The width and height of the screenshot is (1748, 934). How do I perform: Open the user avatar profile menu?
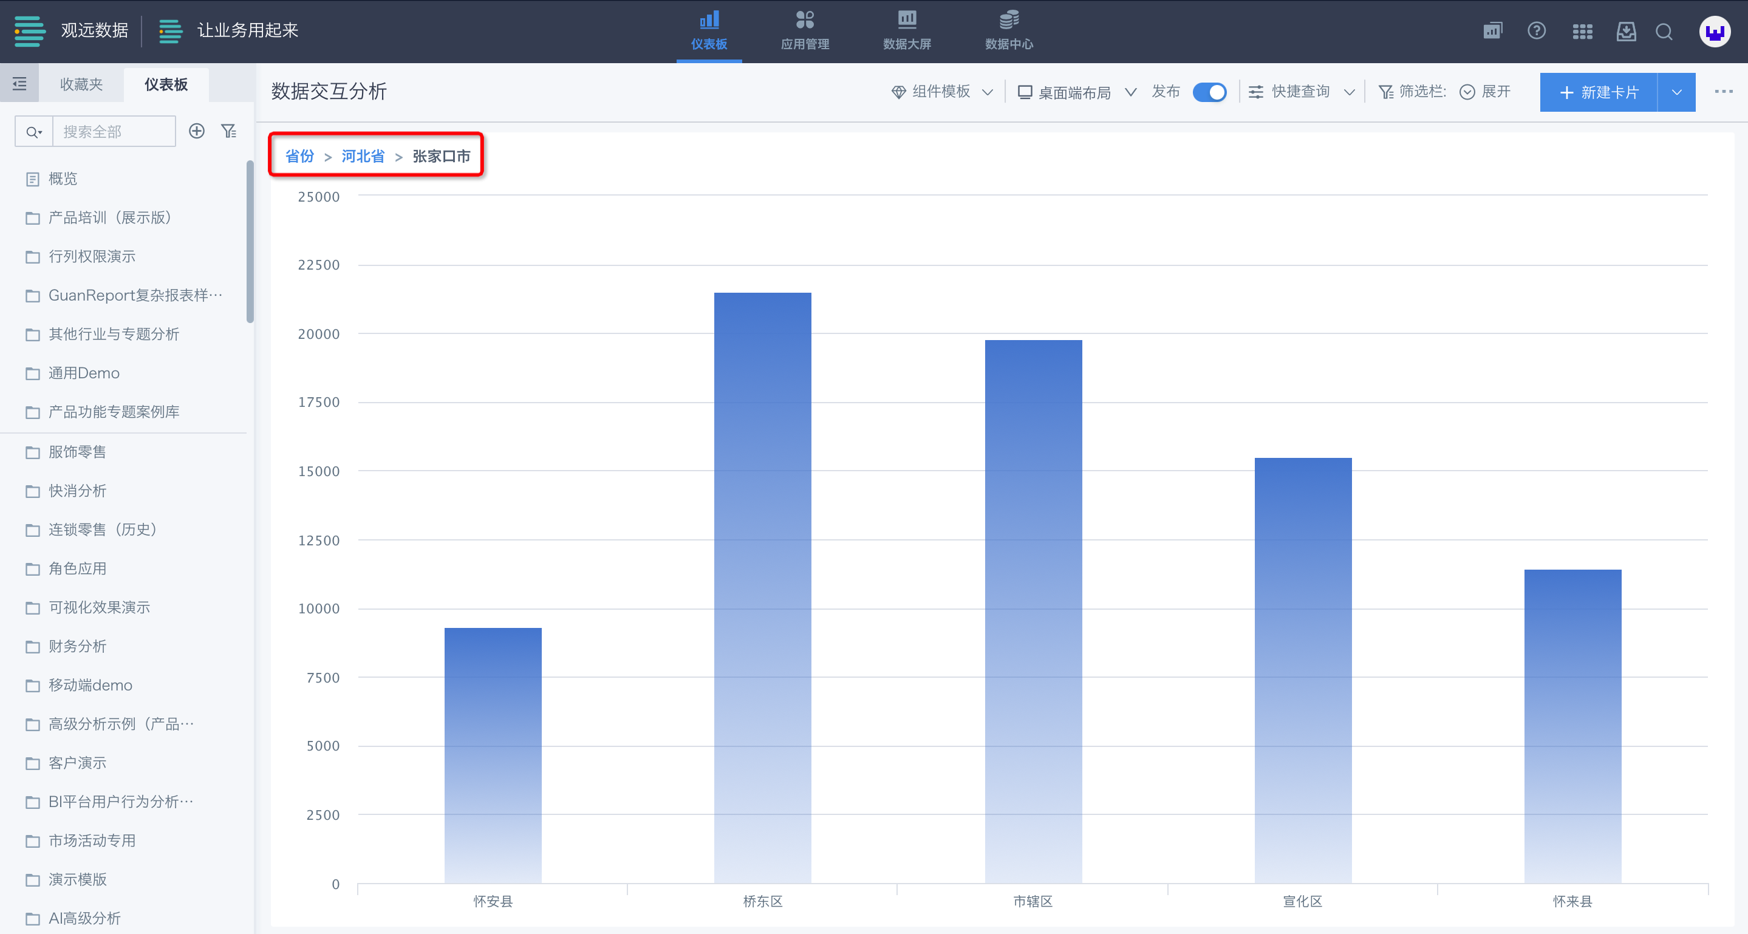1714,31
